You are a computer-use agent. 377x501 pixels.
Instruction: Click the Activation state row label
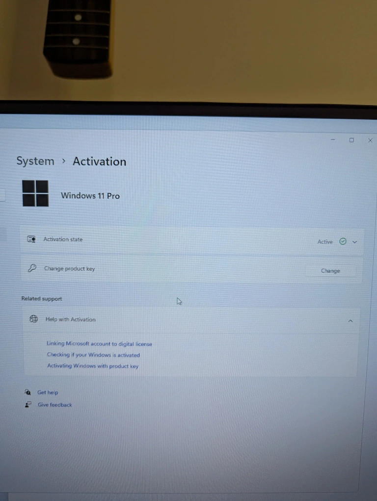point(63,239)
